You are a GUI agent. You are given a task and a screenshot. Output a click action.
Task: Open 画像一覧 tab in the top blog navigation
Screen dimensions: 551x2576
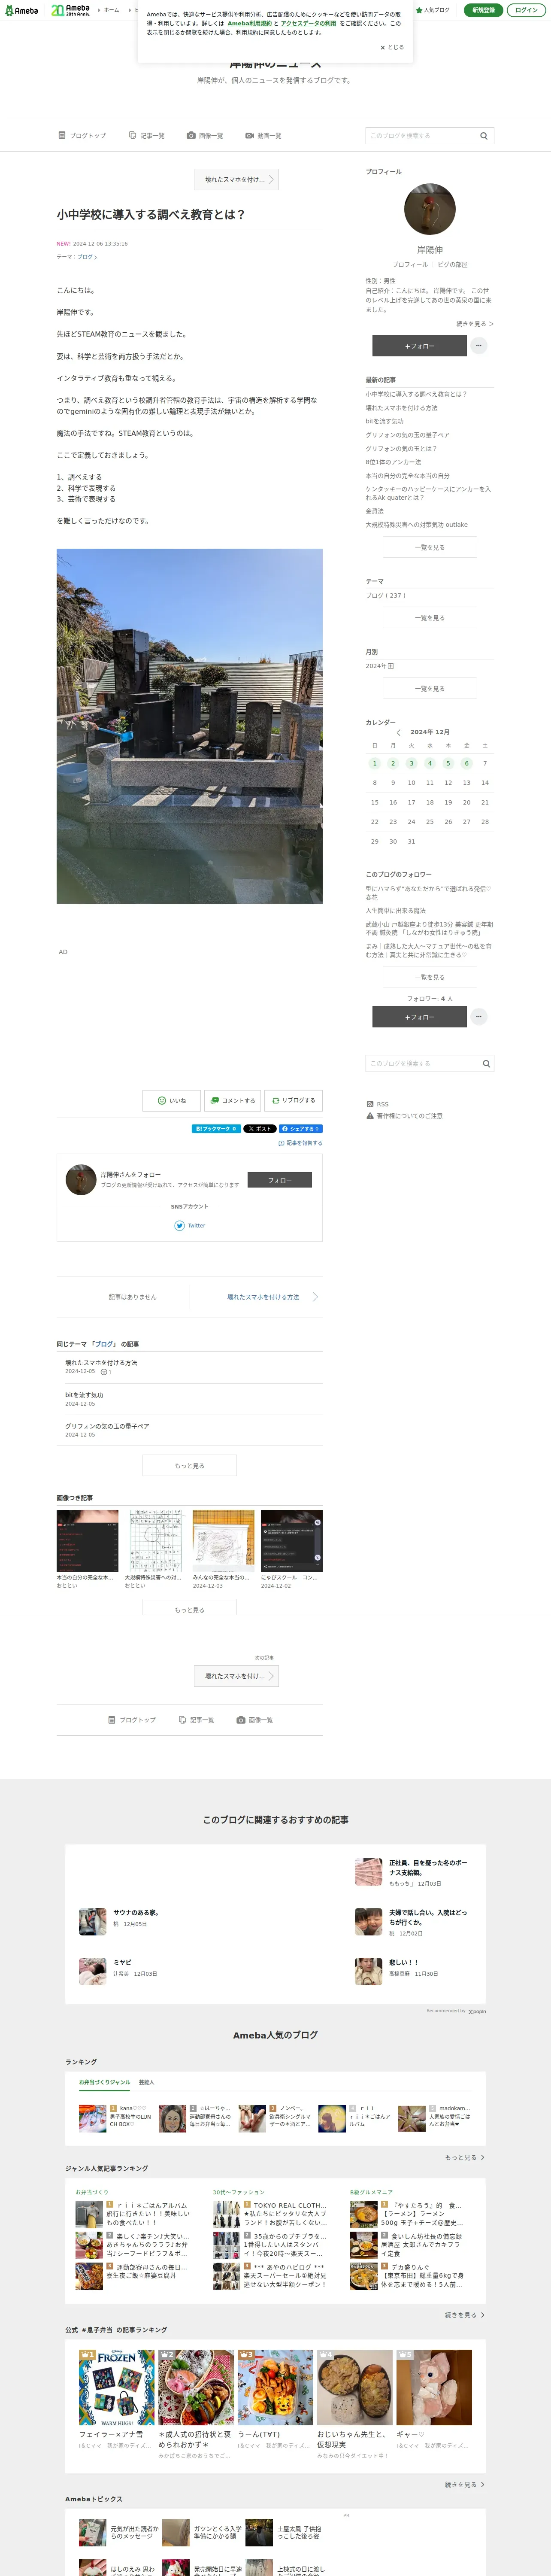[x=205, y=136]
